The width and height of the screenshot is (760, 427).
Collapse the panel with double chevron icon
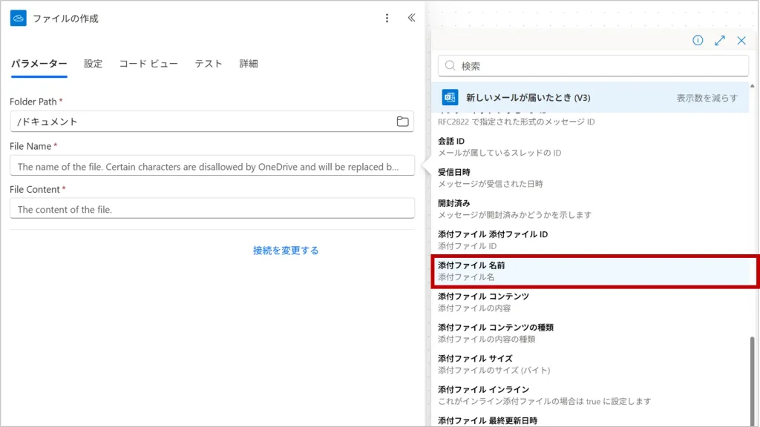411,19
